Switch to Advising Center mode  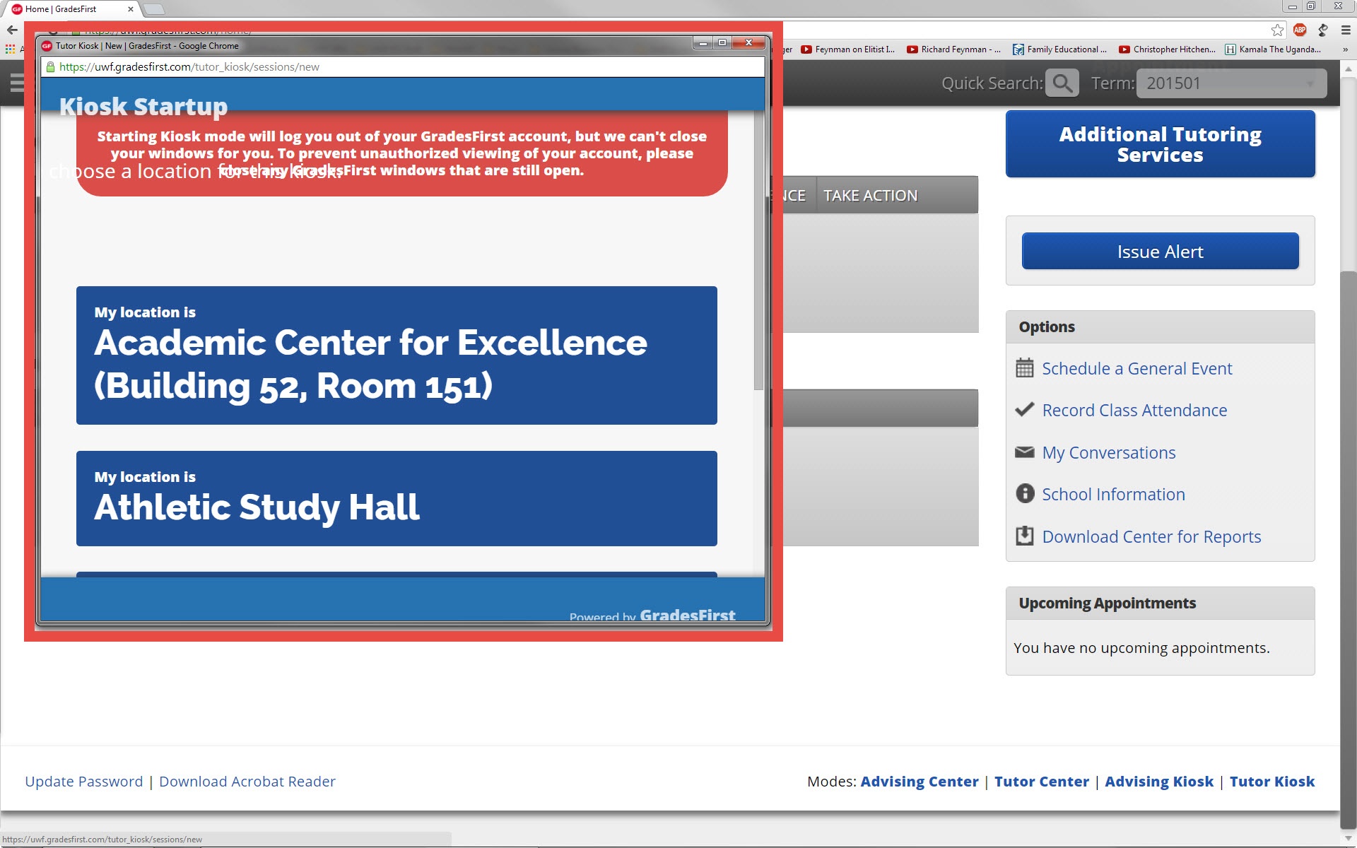click(x=920, y=782)
